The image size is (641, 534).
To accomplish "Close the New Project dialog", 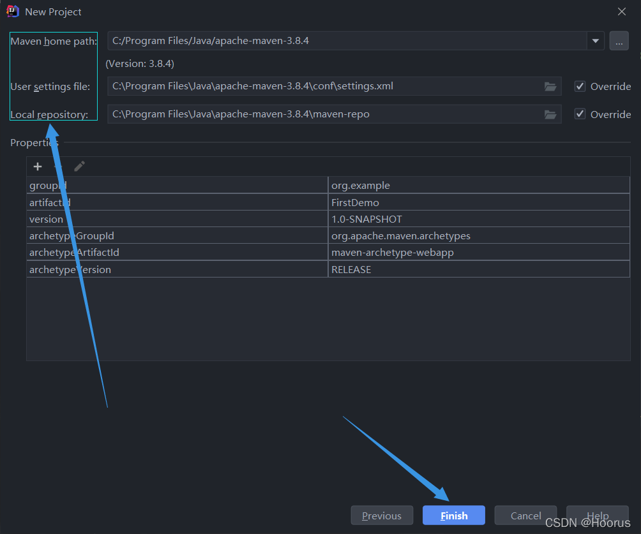I will (622, 11).
